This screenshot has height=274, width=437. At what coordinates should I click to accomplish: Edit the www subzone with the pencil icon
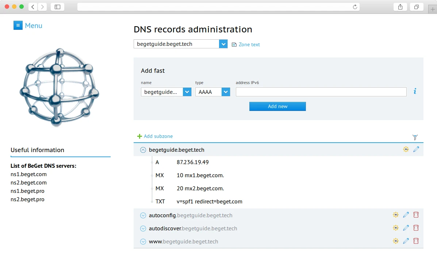point(406,241)
